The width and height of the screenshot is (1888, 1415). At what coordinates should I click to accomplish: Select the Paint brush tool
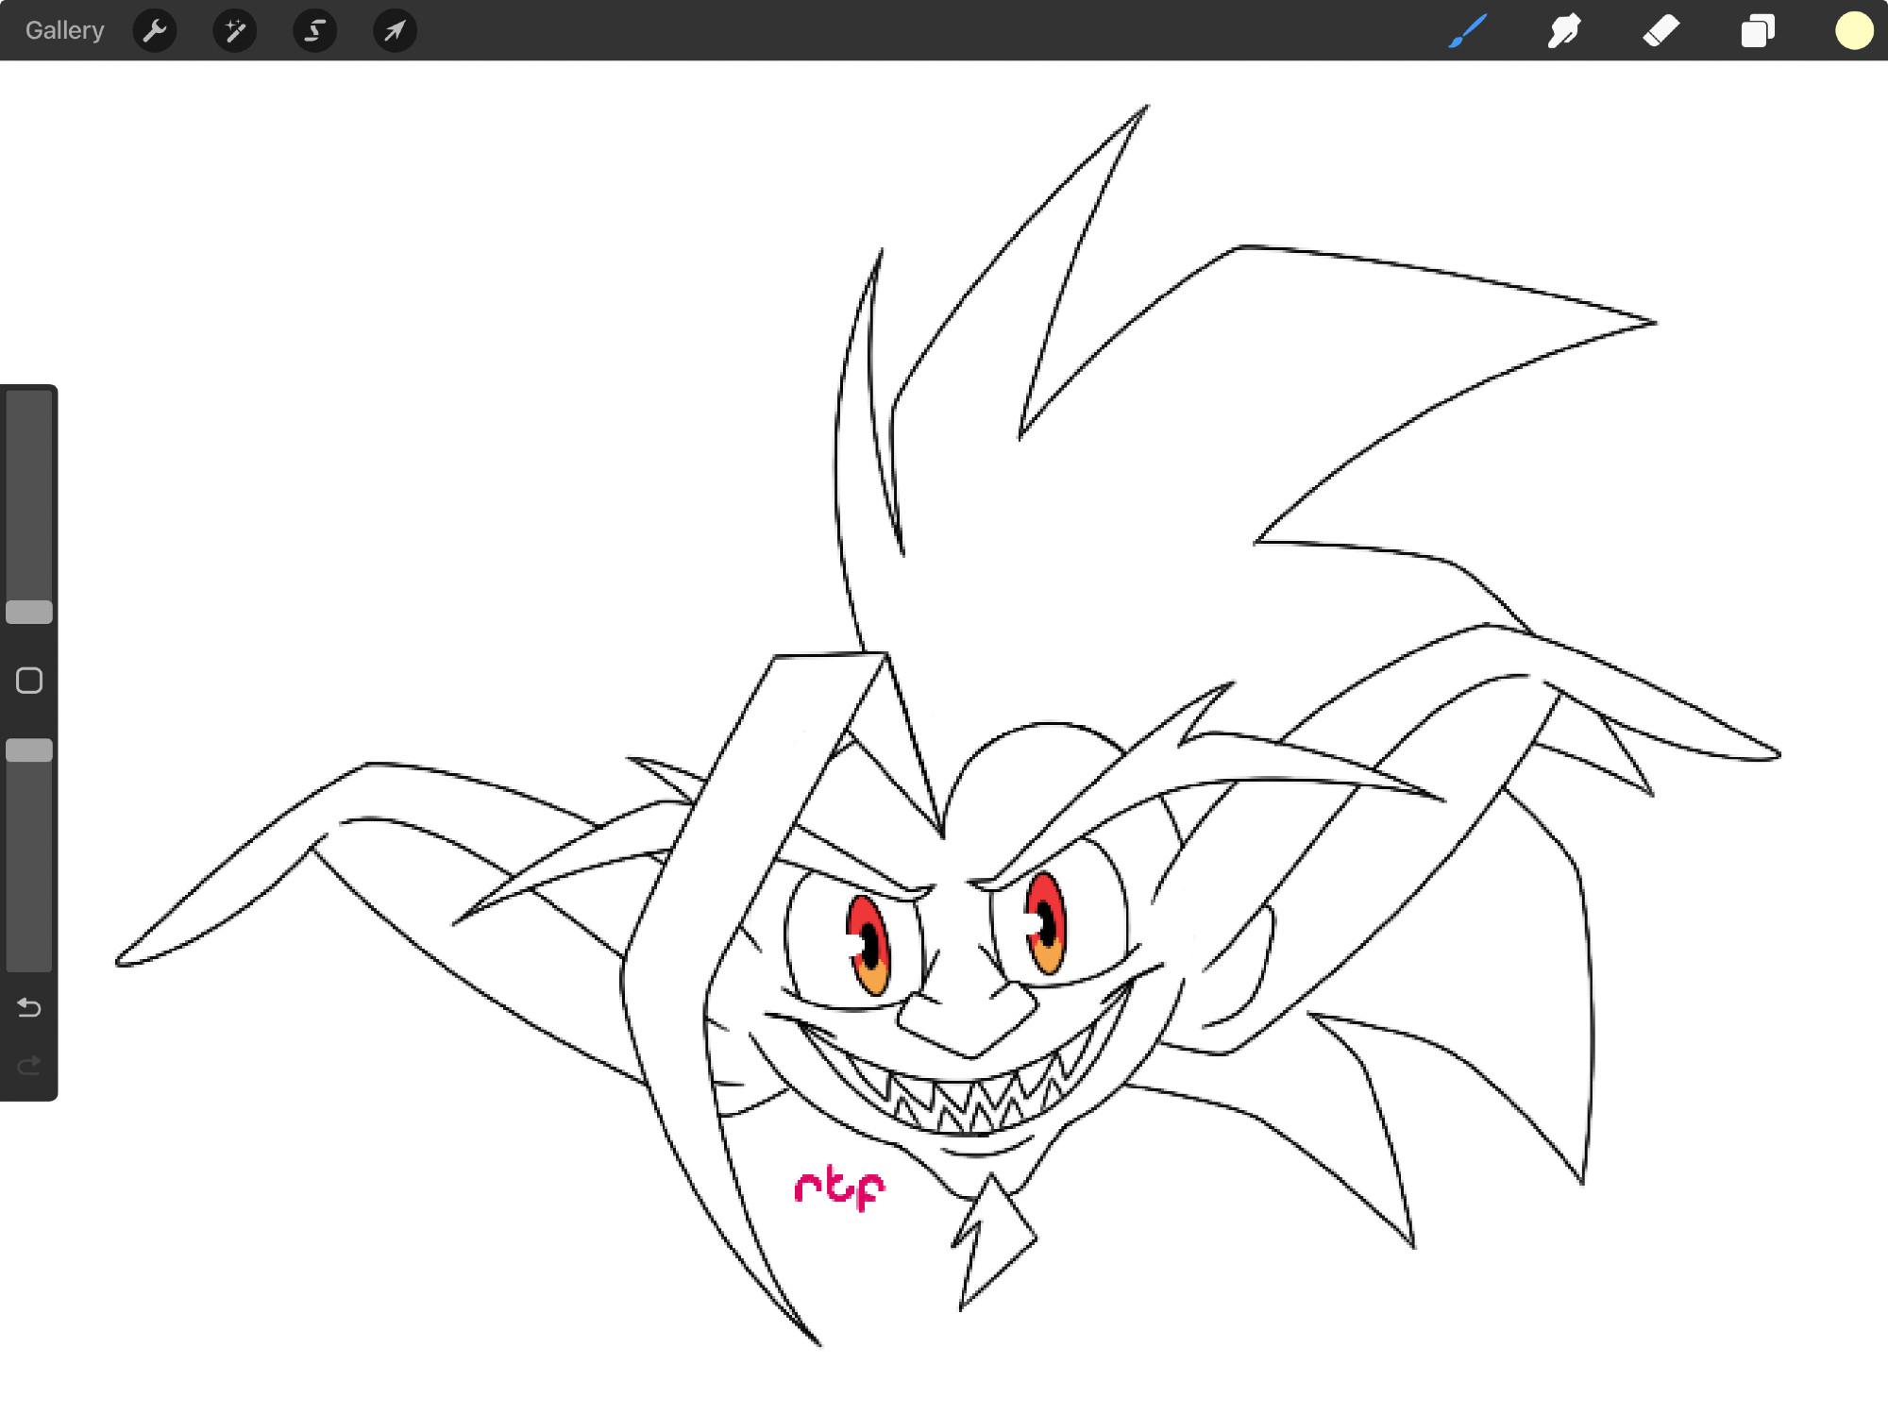point(1468,30)
